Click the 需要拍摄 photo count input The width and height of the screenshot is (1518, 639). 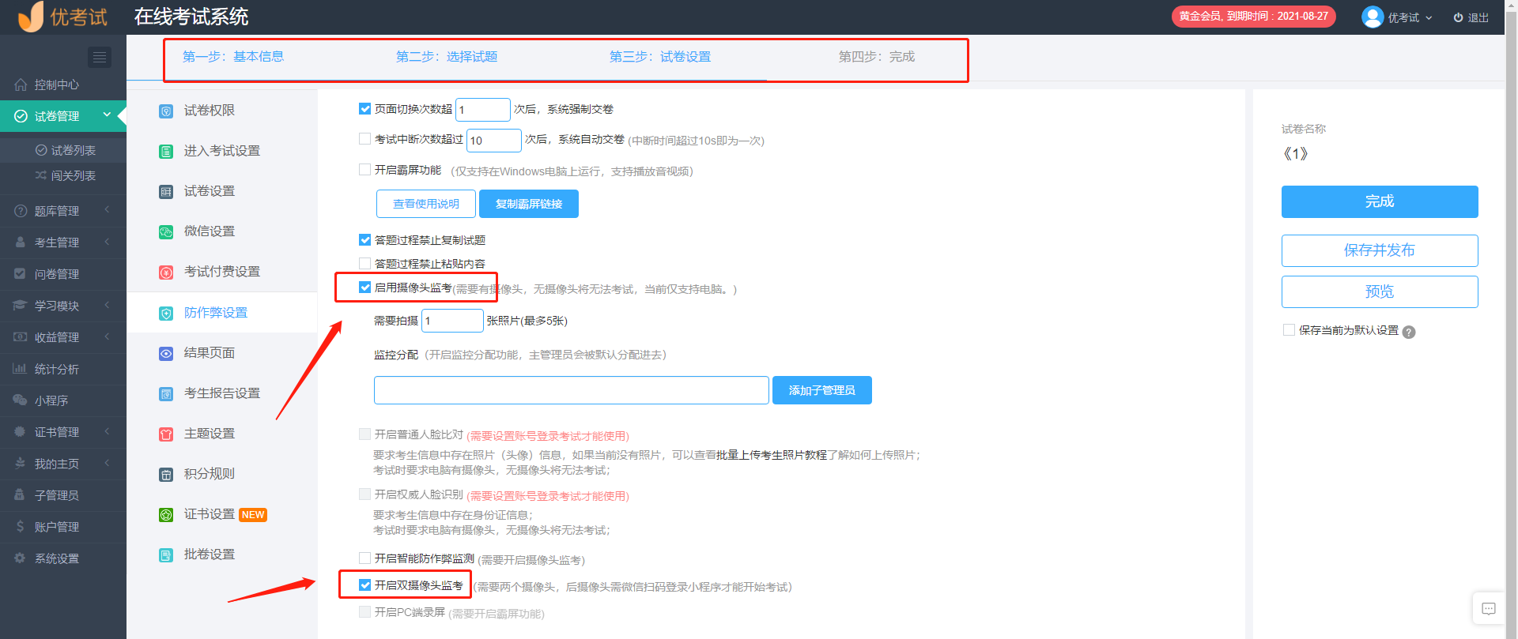pos(452,321)
